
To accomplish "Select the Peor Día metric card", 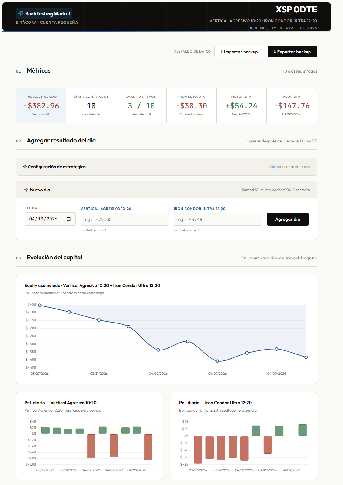I will [x=291, y=106].
